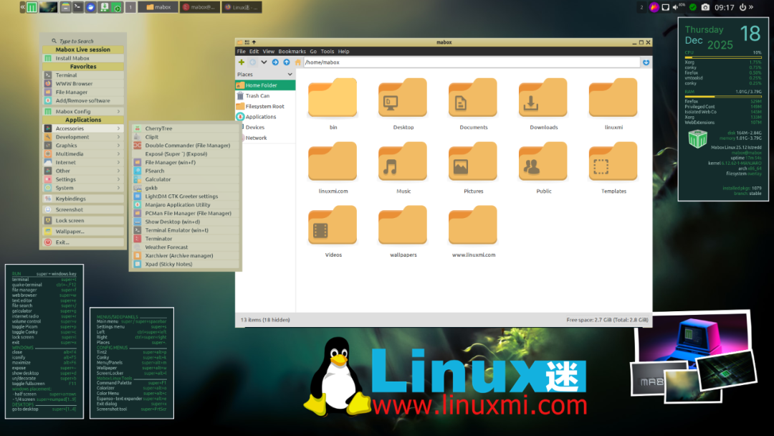Image resolution: width=774 pixels, height=436 pixels.
Task: Expand the Graphics submenu
Action: [83, 145]
